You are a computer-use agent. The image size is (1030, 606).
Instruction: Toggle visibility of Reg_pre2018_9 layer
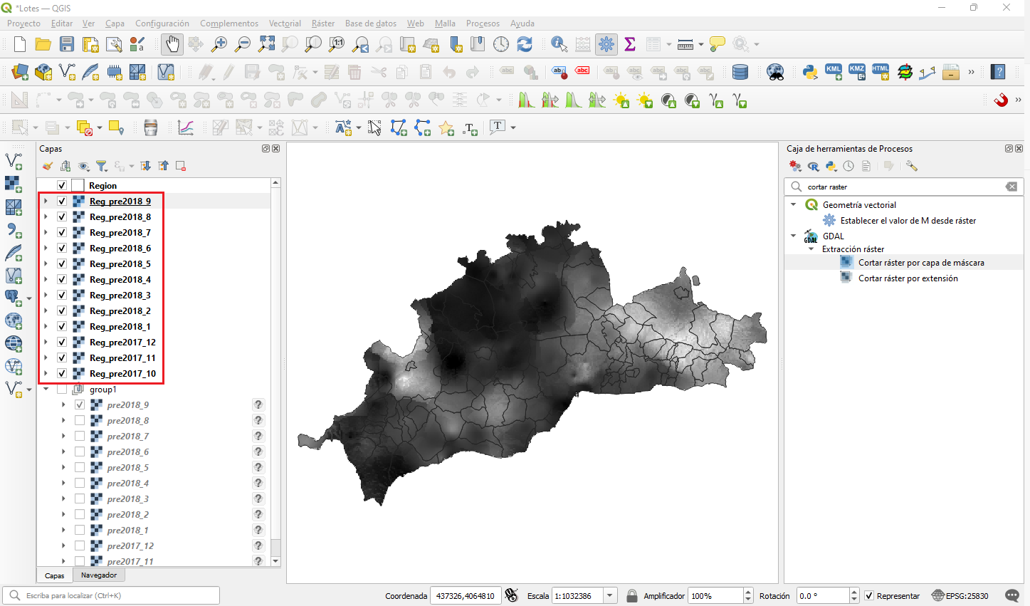[x=62, y=202]
